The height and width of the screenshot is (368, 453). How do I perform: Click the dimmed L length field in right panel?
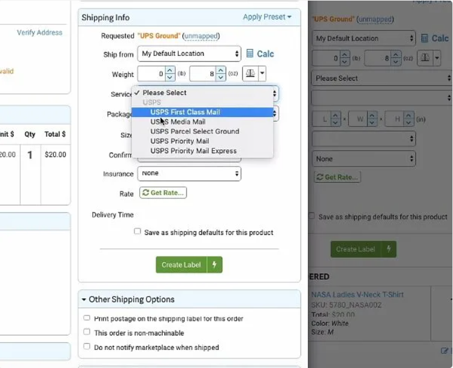pos(322,119)
